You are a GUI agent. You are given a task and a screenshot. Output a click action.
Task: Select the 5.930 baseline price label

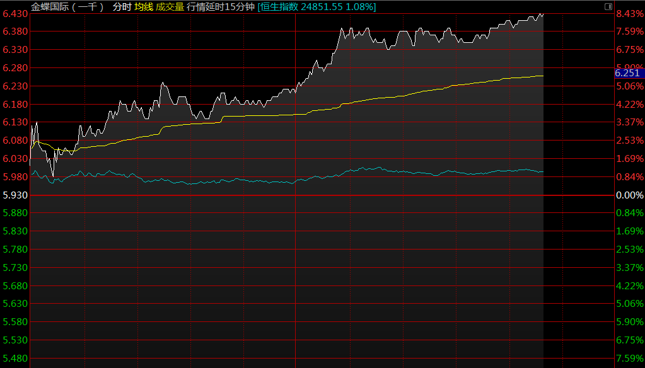tap(15, 195)
